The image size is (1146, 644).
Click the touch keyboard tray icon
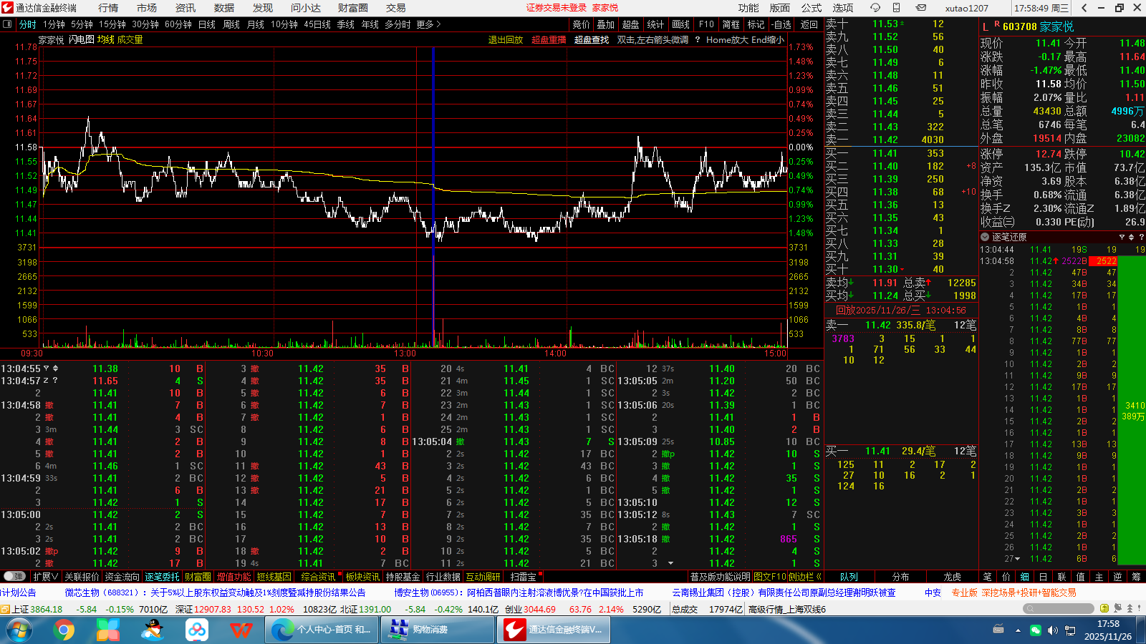pos(998,629)
